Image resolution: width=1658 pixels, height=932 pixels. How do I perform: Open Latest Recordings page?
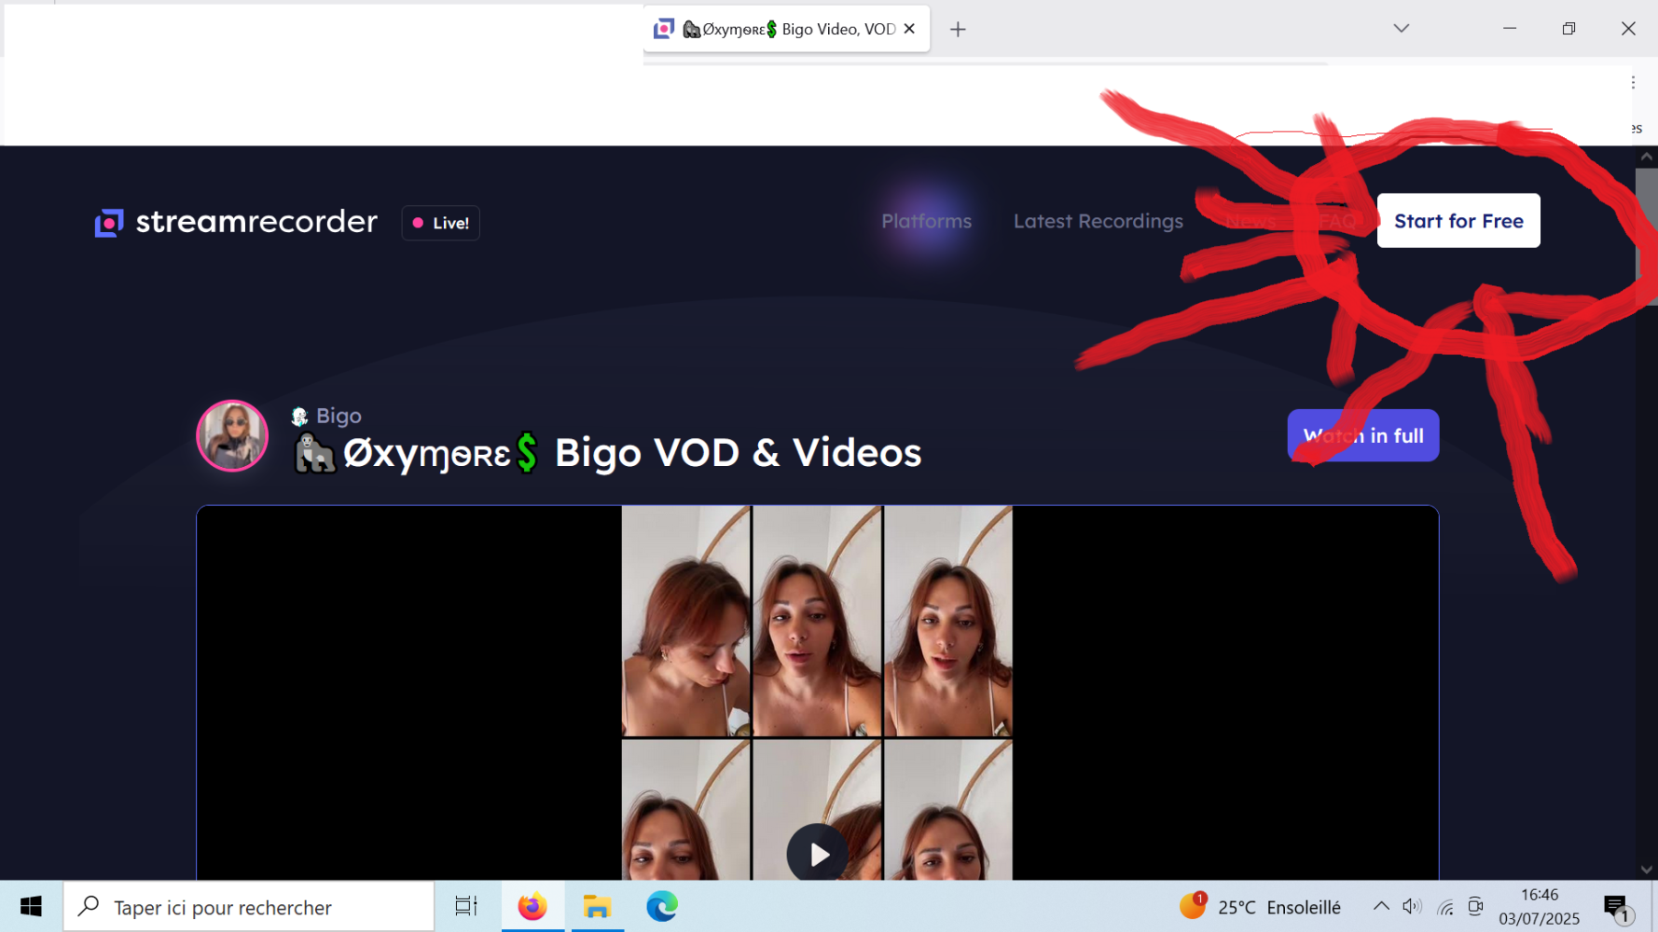pos(1098,221)
